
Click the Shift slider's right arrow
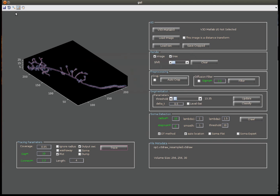(187, 62)
